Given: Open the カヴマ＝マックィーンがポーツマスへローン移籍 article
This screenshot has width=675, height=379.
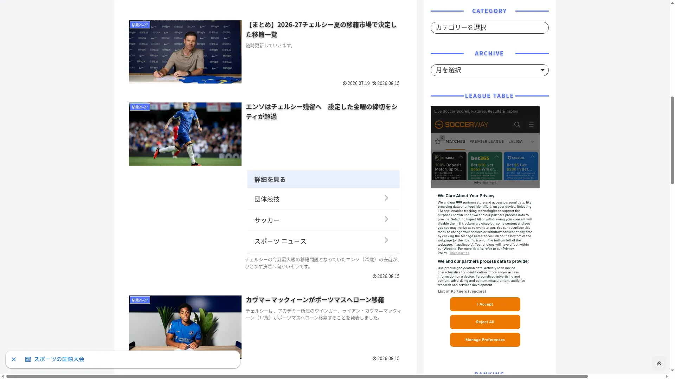Looking at the screenshot, I should pos(315,300).
